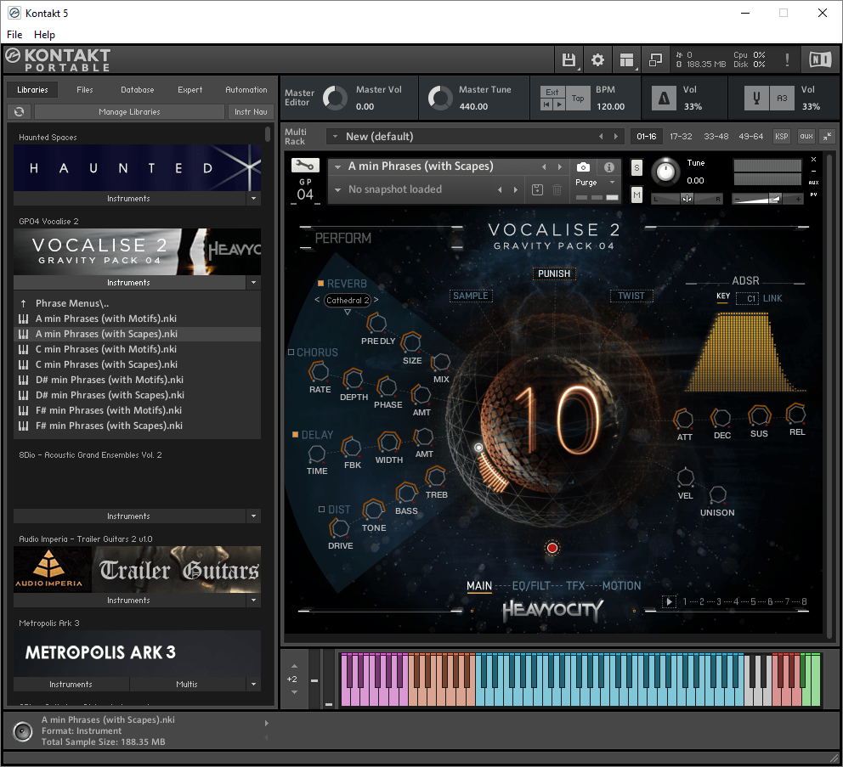Expand Trailer Guitars Instruments dropdown arrow
The width and height of the screenshot is (843, 767).
[254, 600]
